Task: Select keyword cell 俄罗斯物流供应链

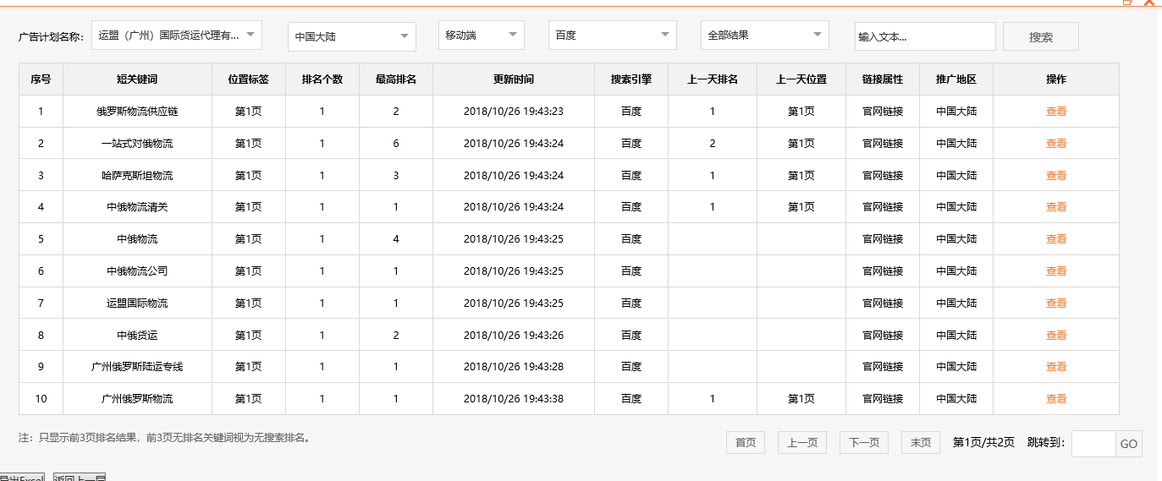Action: [137, 112]
